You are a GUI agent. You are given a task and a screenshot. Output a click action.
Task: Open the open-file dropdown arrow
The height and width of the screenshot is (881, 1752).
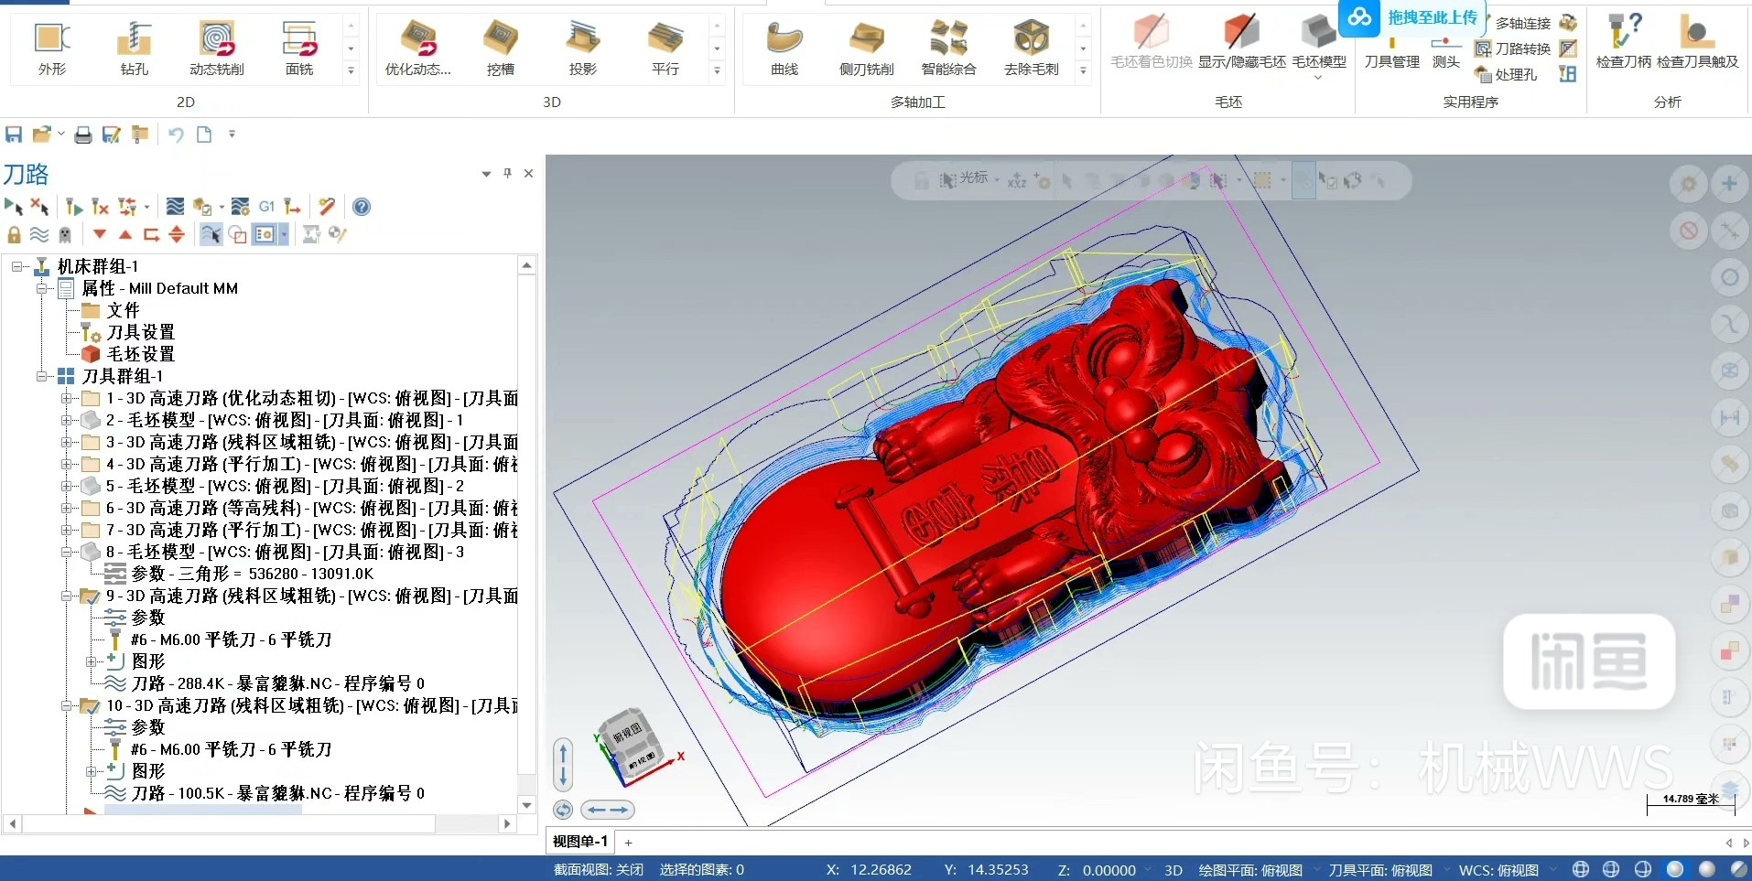pos(61,134)
